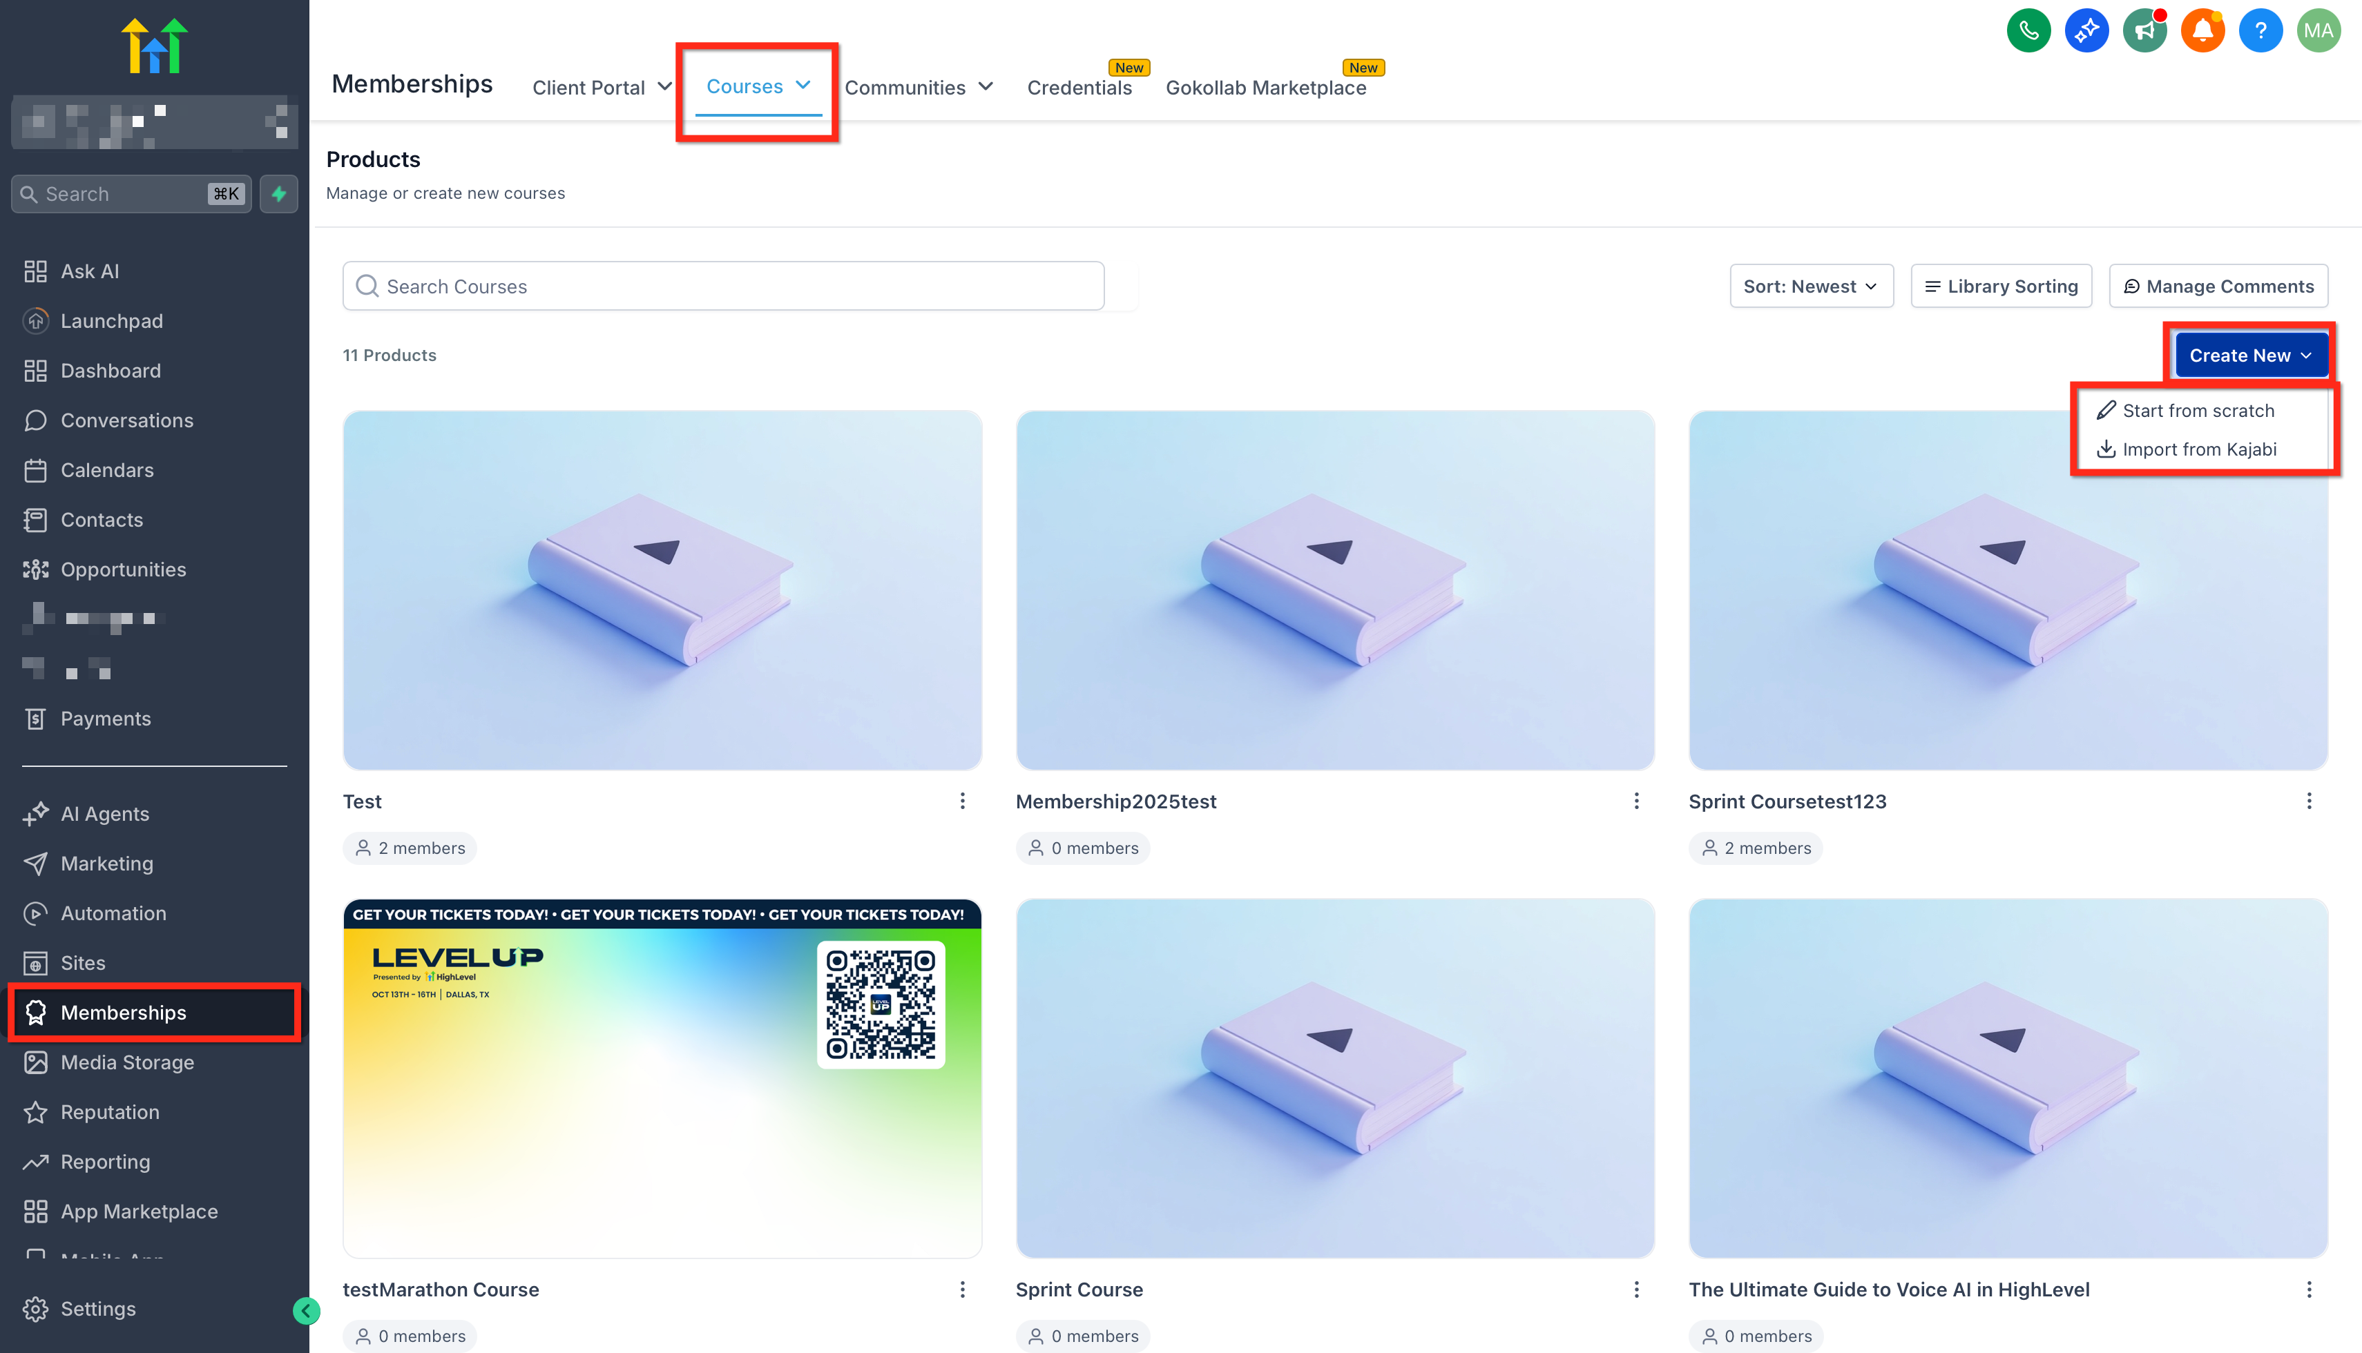2362x1353 pixels.
Task: Select Start from scratch option
Action: tap(2198, 411)
